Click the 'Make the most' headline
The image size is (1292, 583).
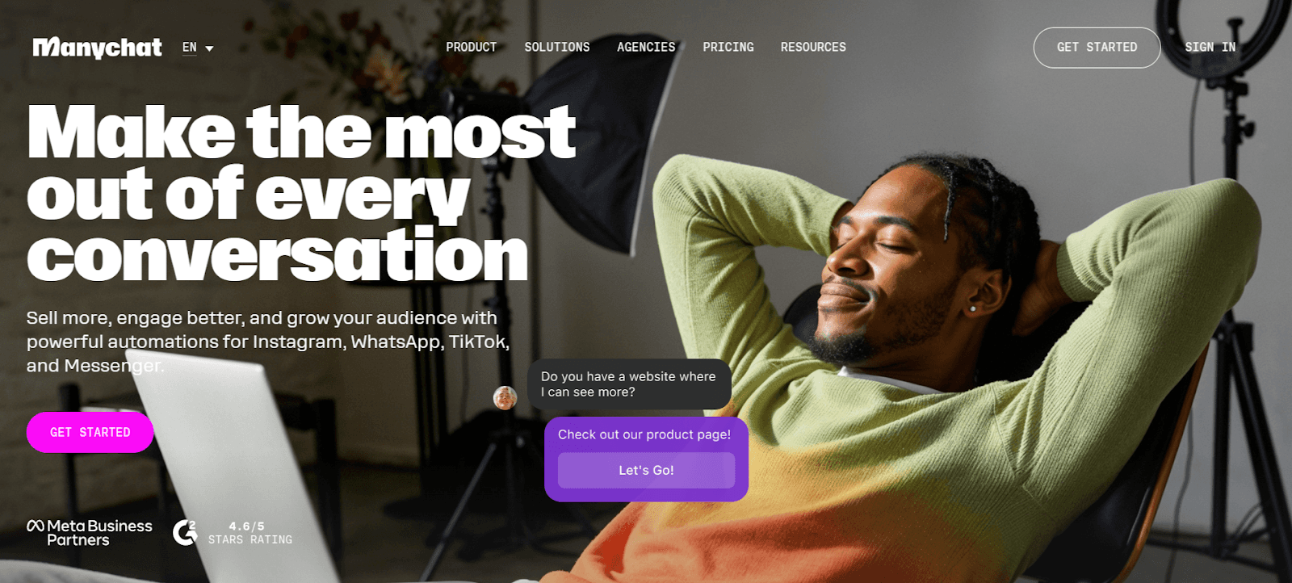pyautogui.click(x=301, y=132)
